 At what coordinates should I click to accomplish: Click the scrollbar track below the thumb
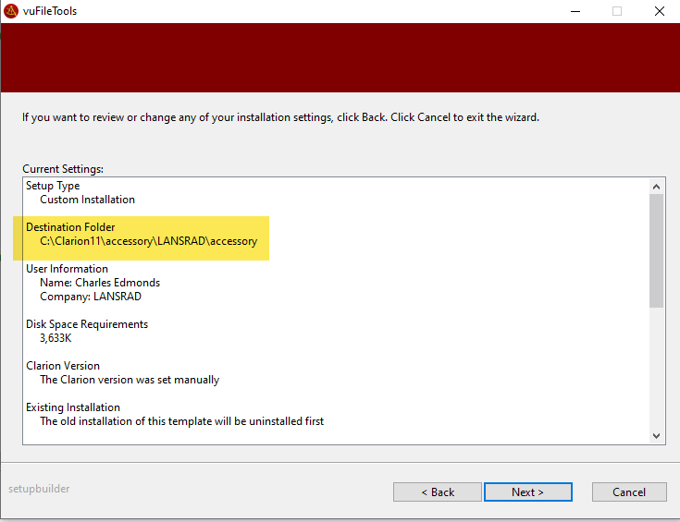click(x=657, y=370)
